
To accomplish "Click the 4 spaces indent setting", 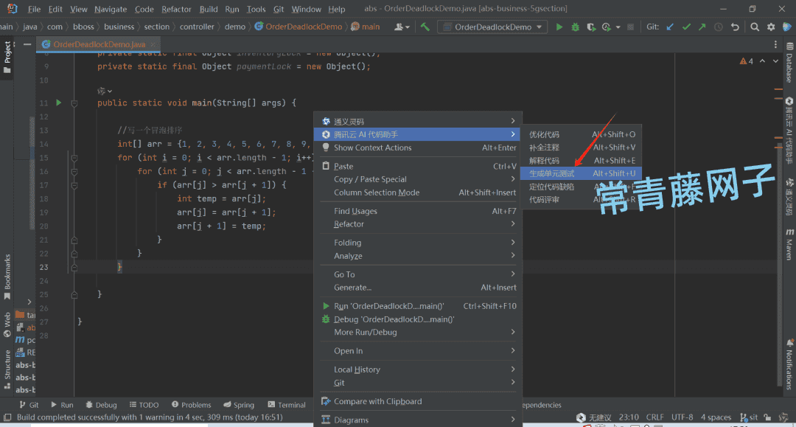I will 716,417.
